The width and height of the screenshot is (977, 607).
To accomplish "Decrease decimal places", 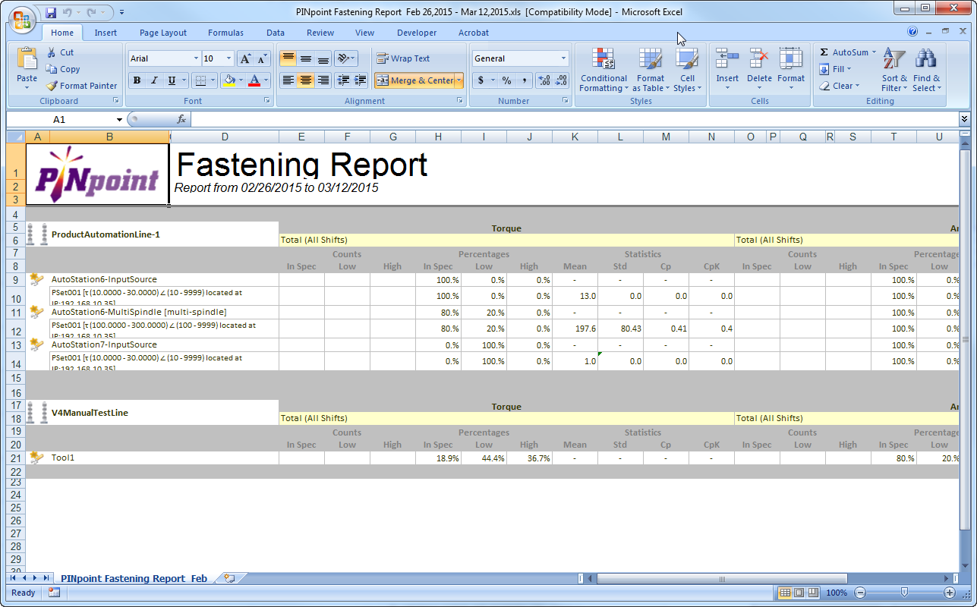I will (562, 80).
